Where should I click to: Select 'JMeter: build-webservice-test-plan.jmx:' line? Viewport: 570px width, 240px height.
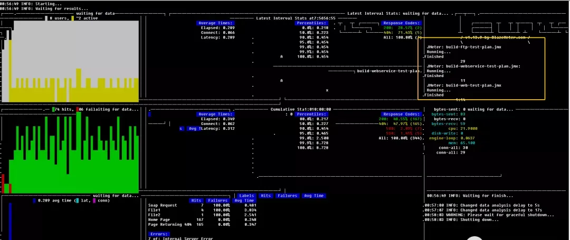point(473,66)
